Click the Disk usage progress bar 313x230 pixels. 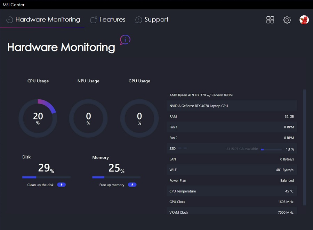(46, 177)
